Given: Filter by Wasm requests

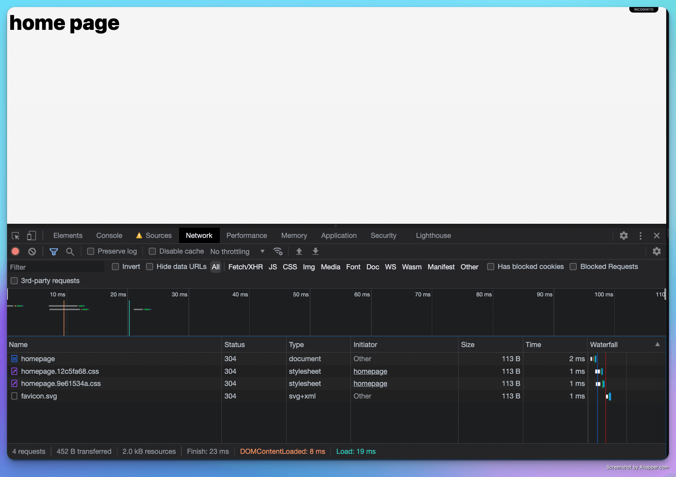Looking at the screenshot, I should 412,267.
